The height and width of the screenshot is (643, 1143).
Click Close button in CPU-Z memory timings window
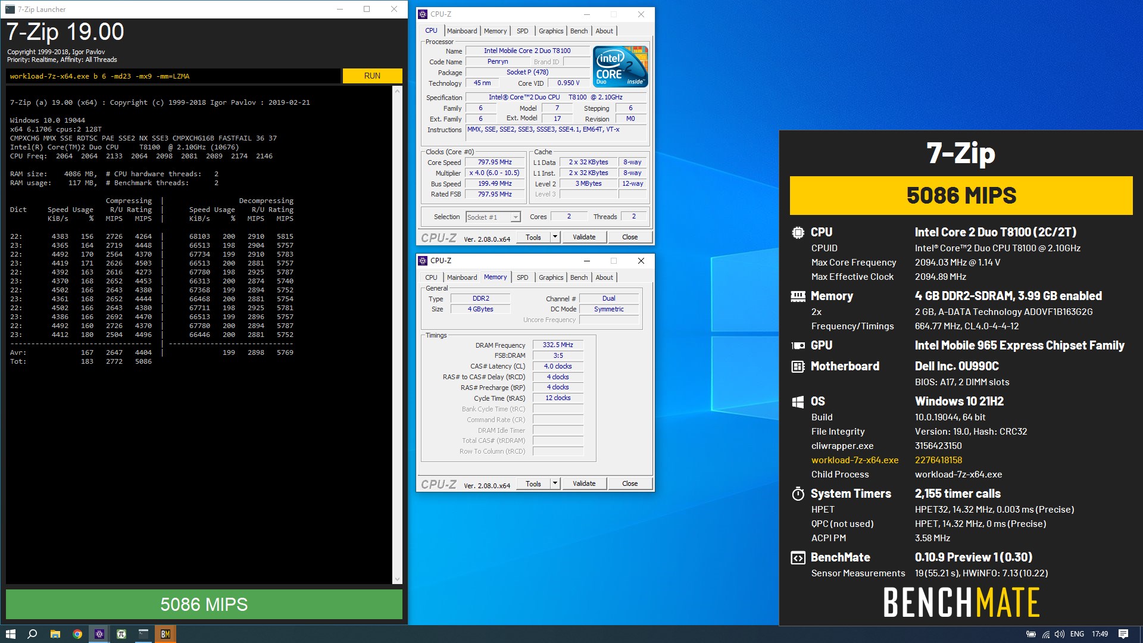630,483
